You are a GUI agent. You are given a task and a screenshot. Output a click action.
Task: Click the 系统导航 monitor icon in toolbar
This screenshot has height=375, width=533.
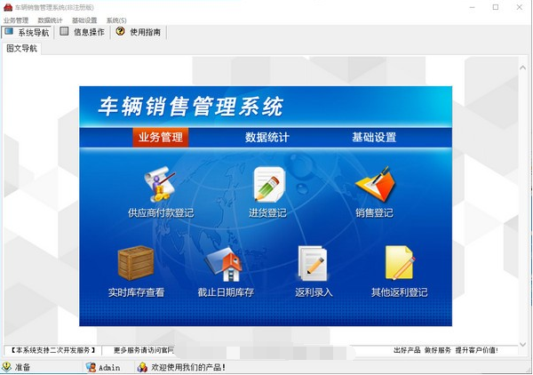coord(9,32)
